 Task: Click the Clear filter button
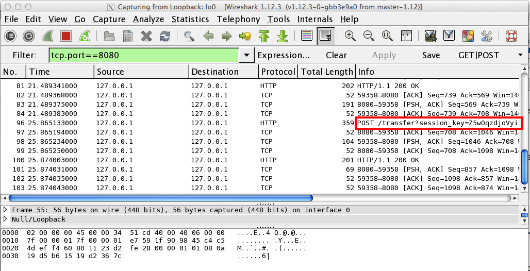[x=336, y=55]
